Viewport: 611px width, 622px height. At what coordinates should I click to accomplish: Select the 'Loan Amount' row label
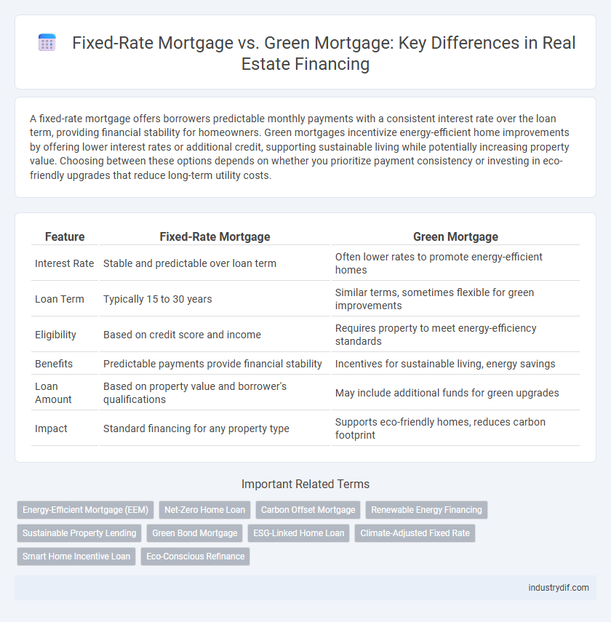coord(53,393)
